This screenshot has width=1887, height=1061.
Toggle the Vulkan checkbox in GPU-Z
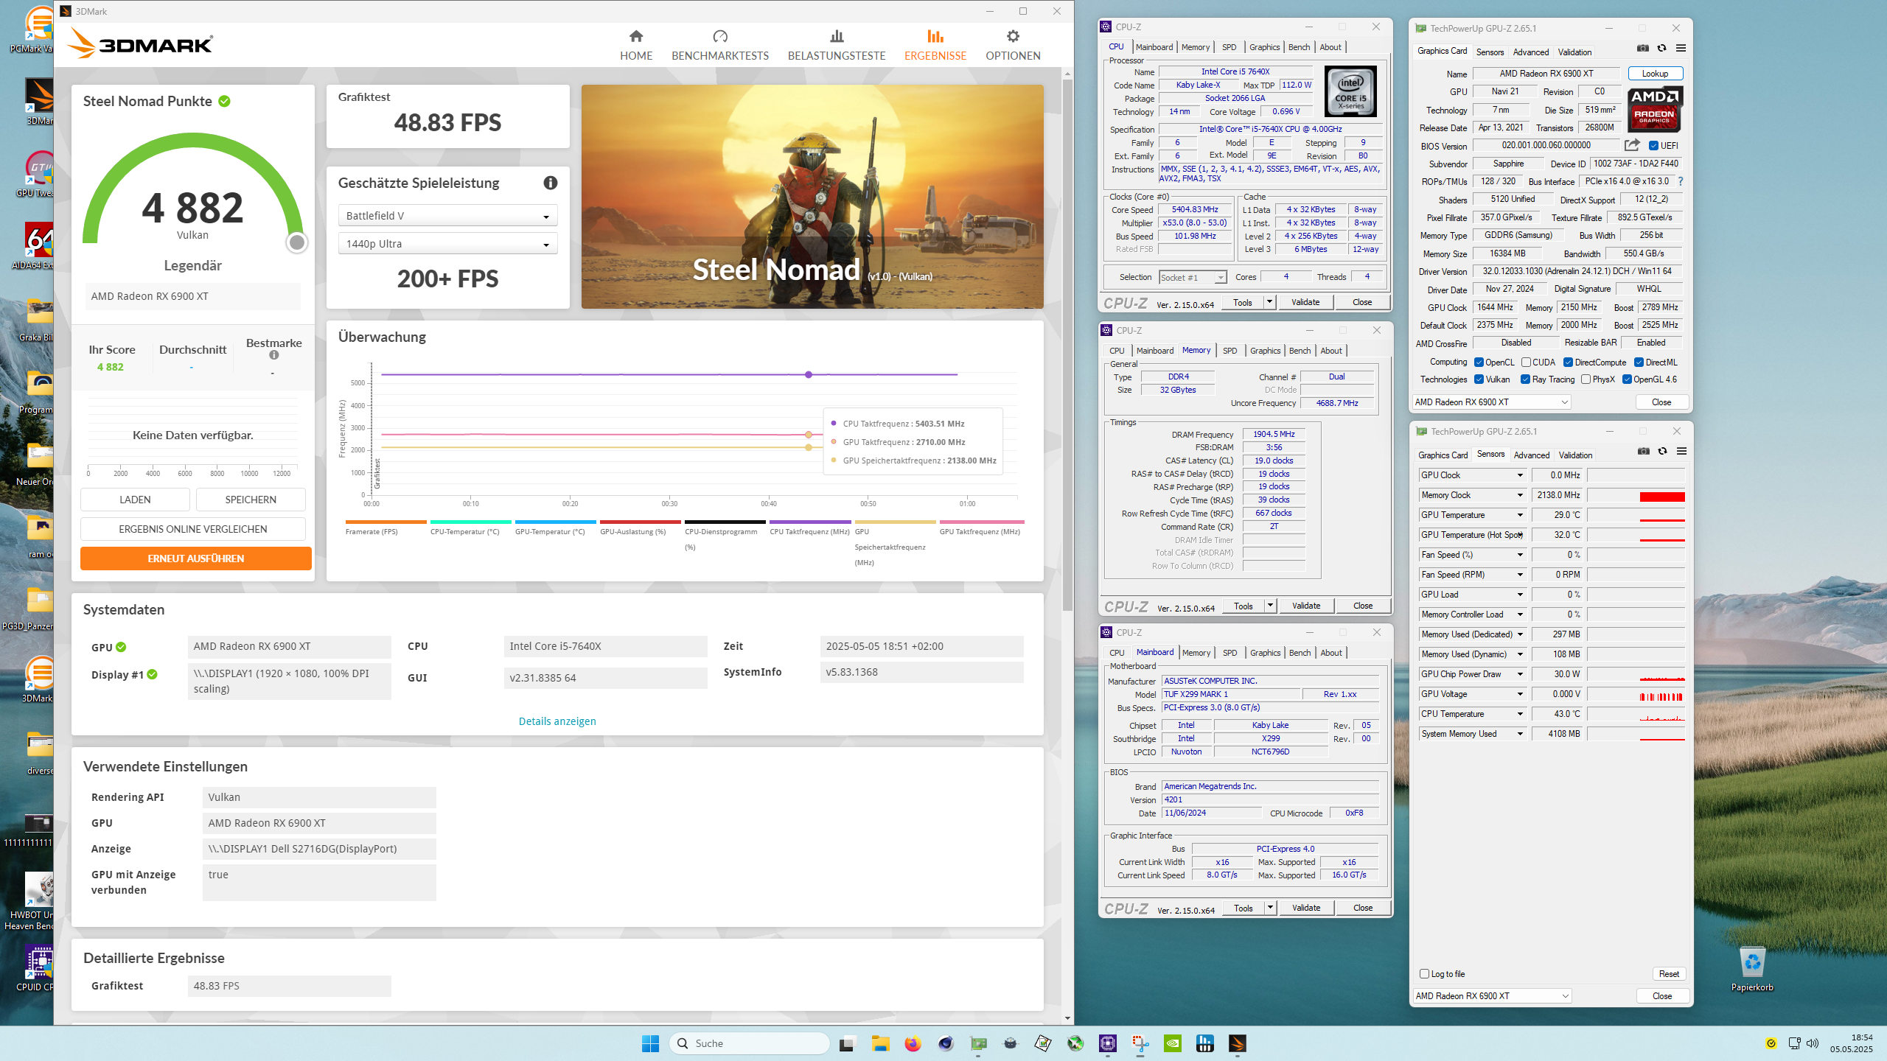(x=1479, y=379)
